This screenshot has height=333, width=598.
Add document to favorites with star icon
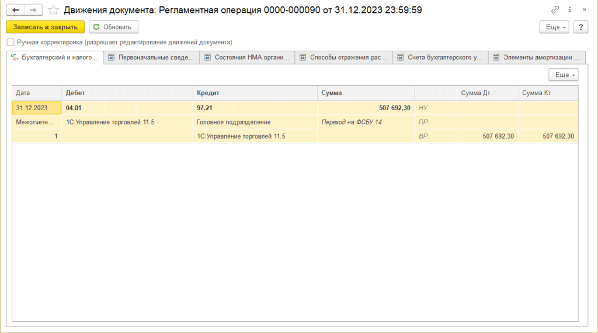[x=53, y=10]
